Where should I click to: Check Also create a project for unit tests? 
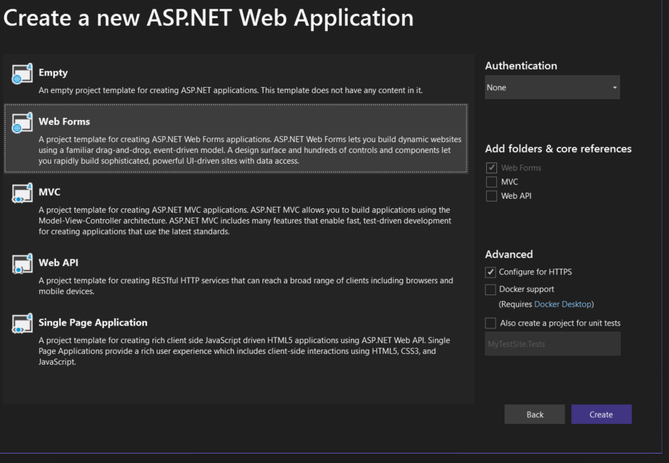(491, 323)
